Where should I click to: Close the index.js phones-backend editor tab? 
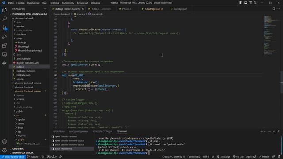click(x=83, y=9)
